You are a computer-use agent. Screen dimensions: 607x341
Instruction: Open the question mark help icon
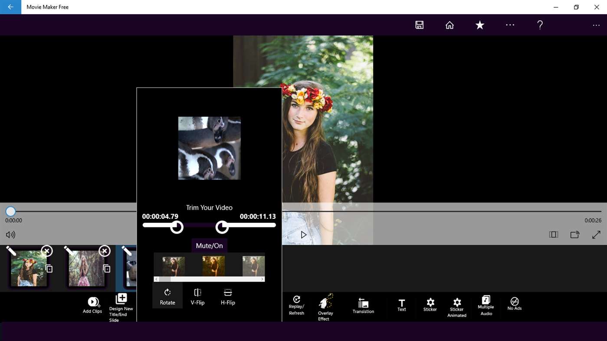[540, 25]
